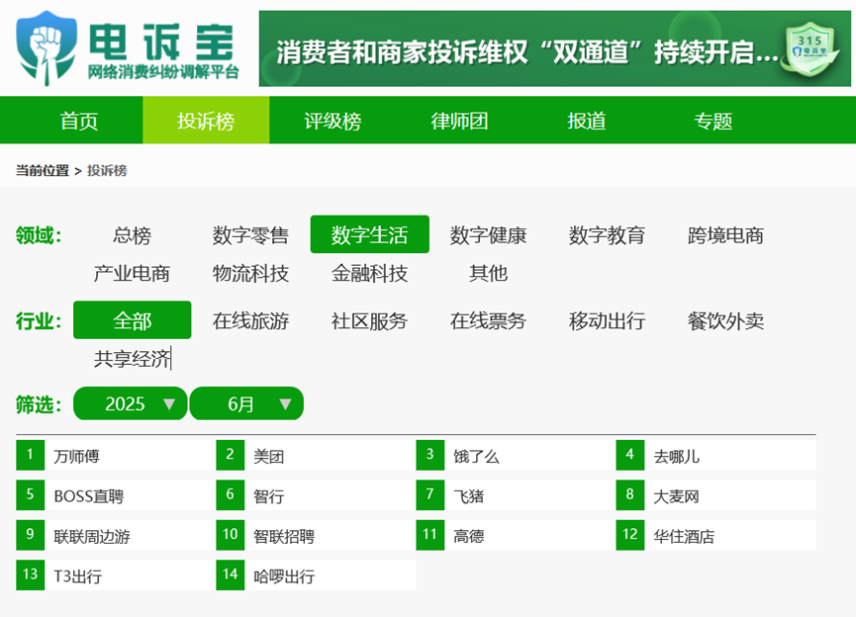The image size is (856, 617).
Task: Pick the 数字健康 field filter
Action: (x=488, y=235)
